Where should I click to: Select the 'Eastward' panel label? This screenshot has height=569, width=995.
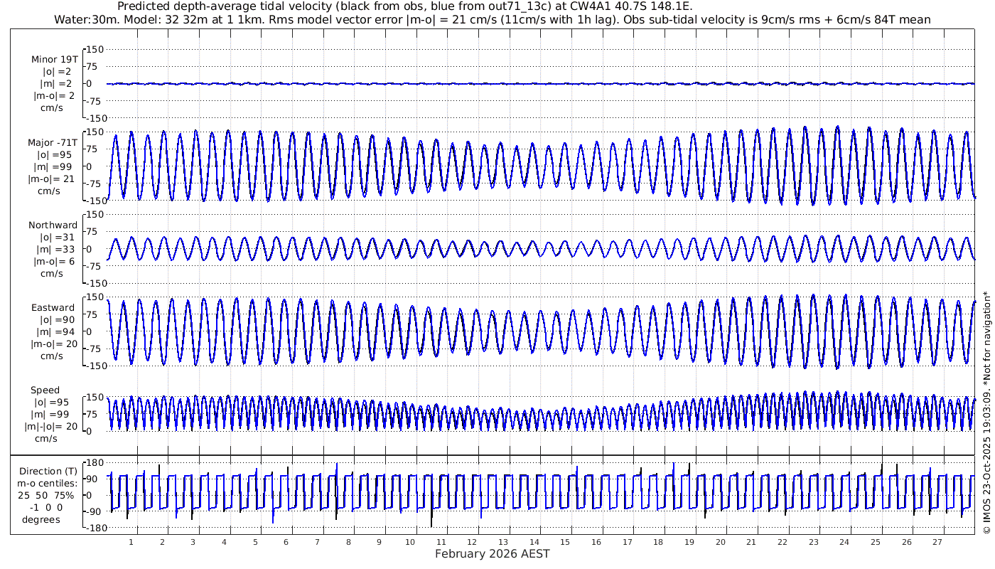pyautogui.click(x=53, y=308)
